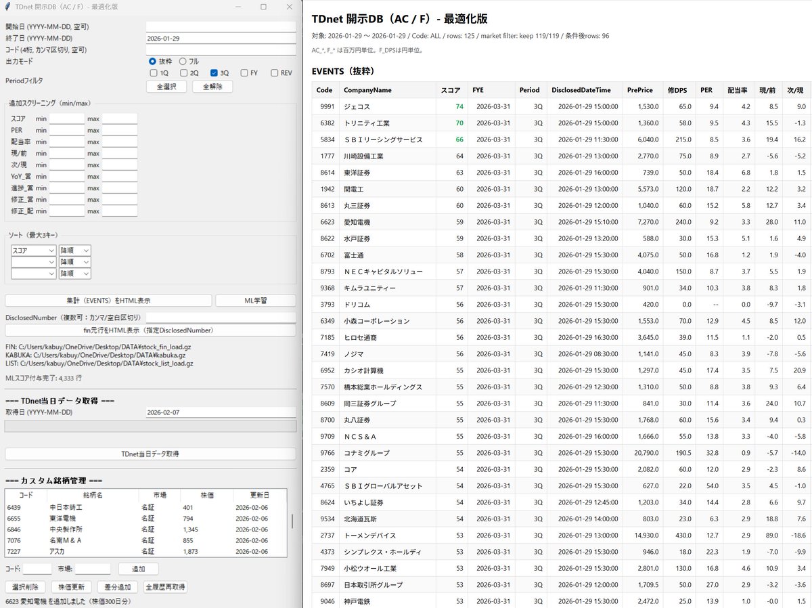Click green score 66 for ＳＢＩリーシングサービス

click(x=459, y=139)
